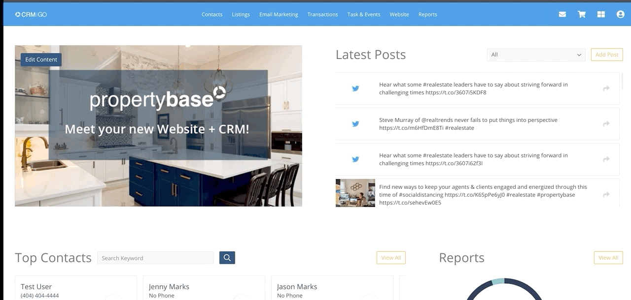Viewport: 631px width, 300px height.
Task: Click the Reports section heading
Action: tap(461, 258)
